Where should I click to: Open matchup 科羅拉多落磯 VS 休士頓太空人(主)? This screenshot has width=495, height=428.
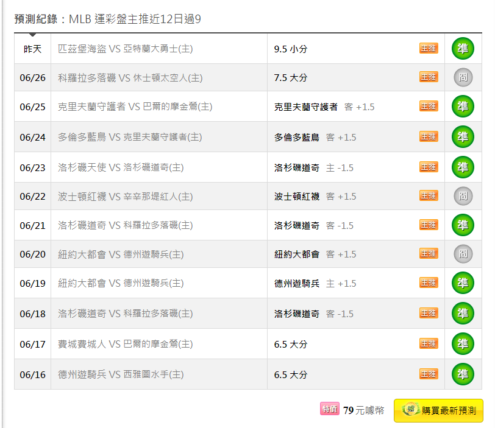point(130,77)
